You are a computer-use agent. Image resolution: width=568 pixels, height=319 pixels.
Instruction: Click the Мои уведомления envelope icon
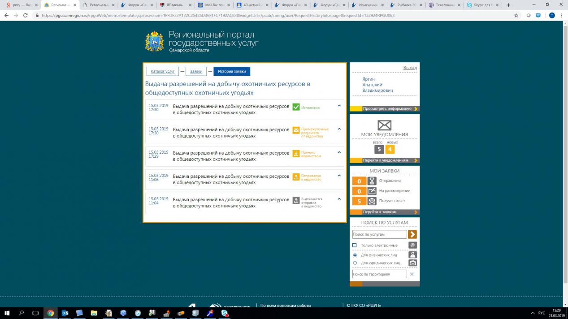click(384, 125)
